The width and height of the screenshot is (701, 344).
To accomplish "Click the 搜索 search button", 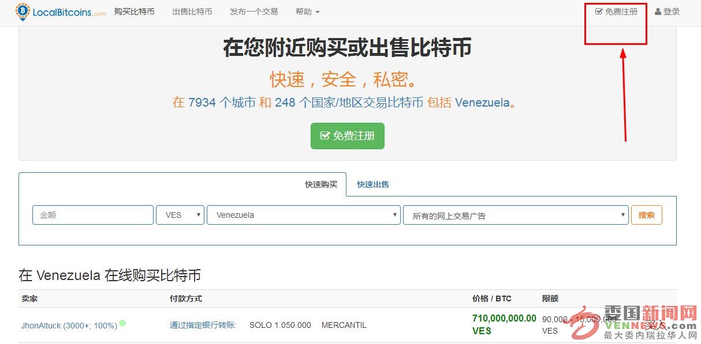I will [x=647, y=215].
